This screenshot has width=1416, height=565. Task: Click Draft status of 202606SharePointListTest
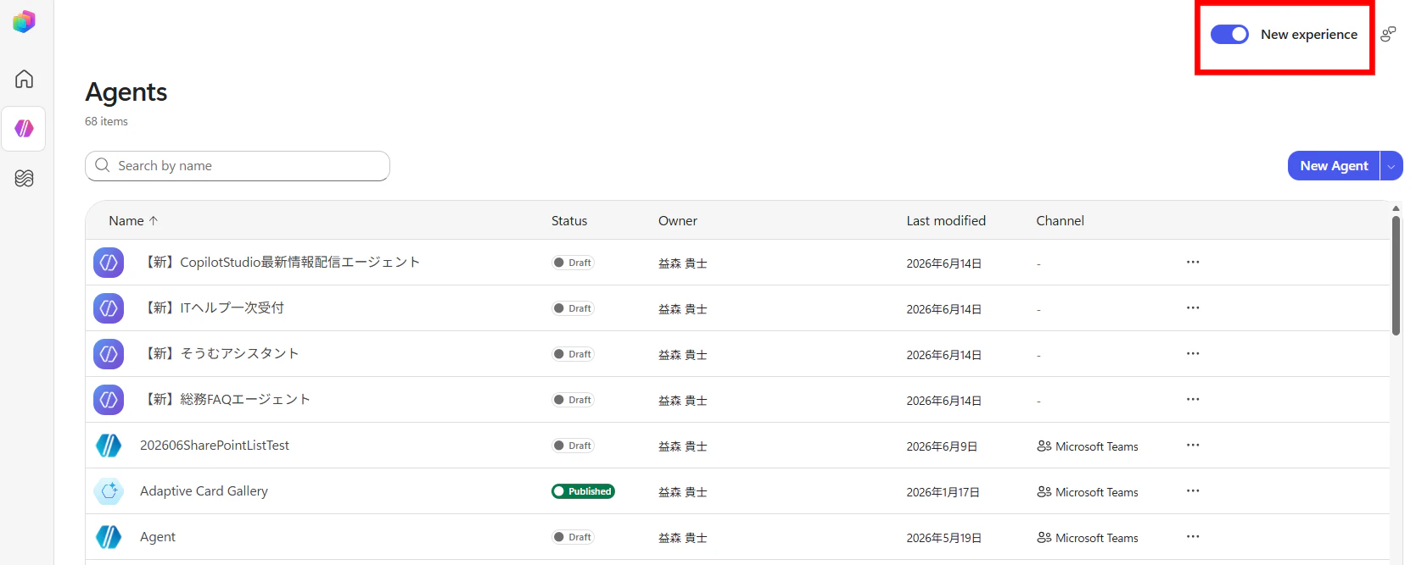click(573, 446)
